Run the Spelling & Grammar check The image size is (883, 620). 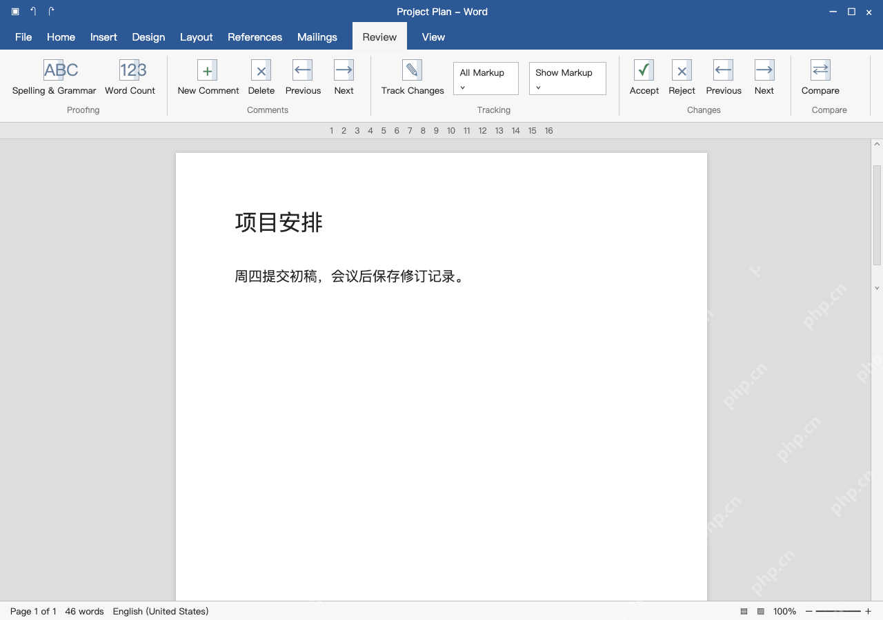(x=54, y=78)
